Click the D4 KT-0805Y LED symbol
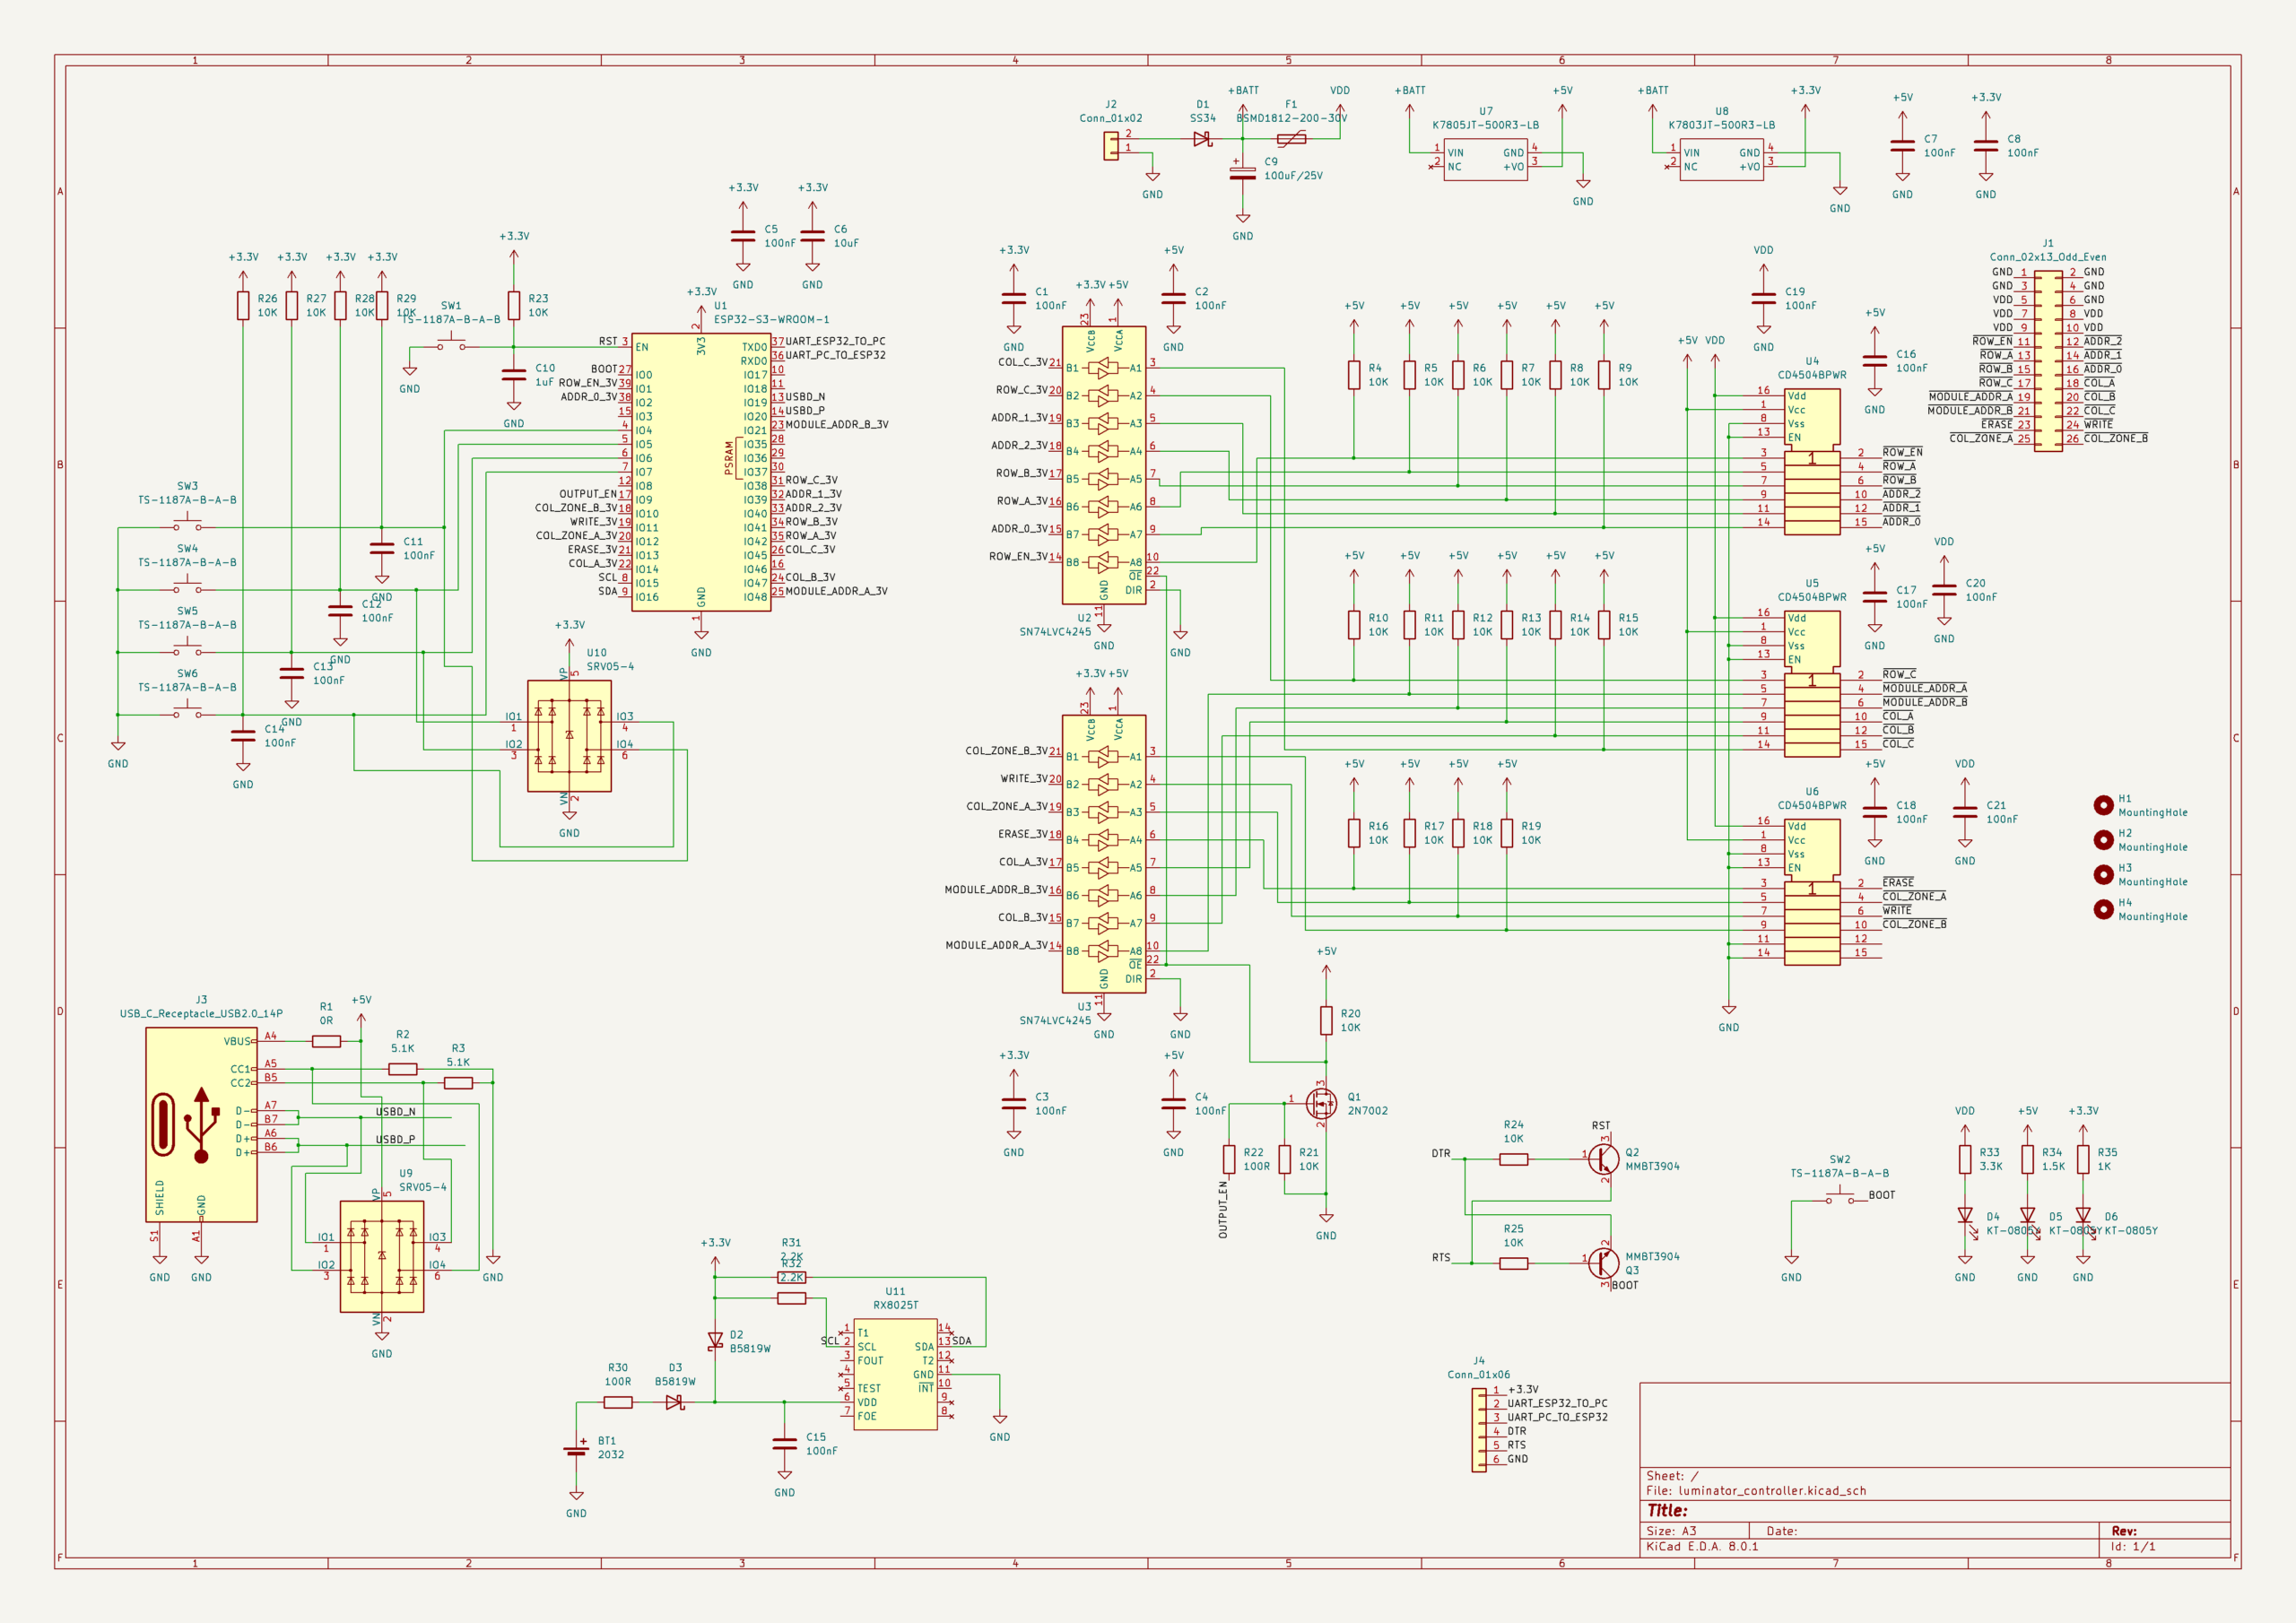Screen dimensions: 2296x1623 1964,1216
